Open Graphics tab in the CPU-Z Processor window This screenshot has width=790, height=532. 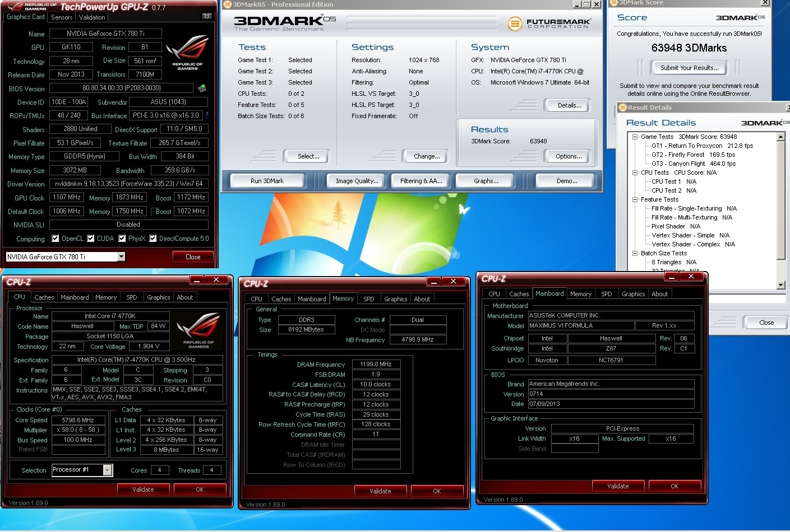pos(159,297)
